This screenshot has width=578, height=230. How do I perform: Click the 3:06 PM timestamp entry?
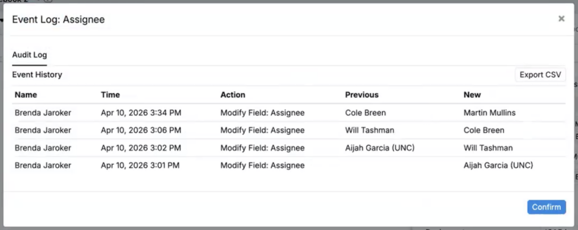141,130
